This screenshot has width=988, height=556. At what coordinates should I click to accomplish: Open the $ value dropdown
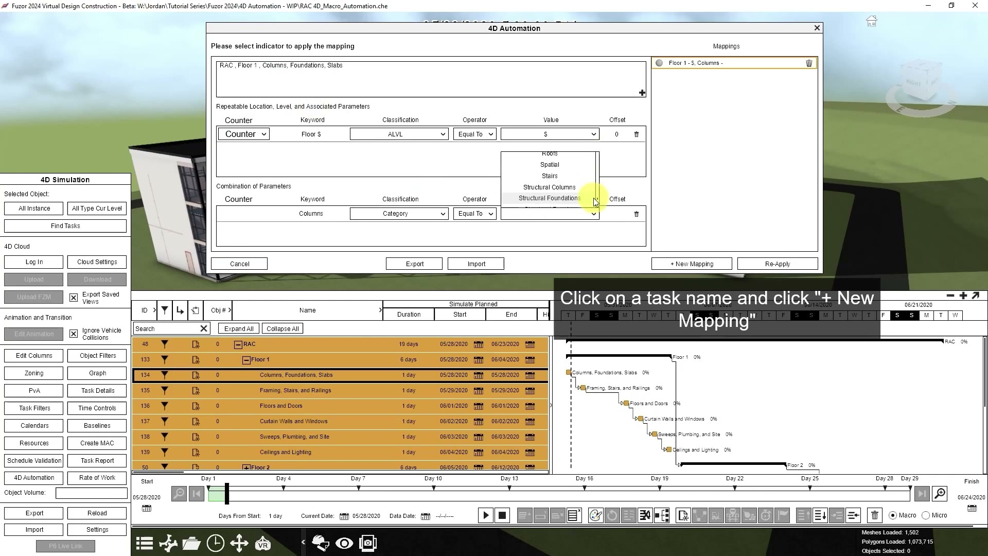(550, 134)
